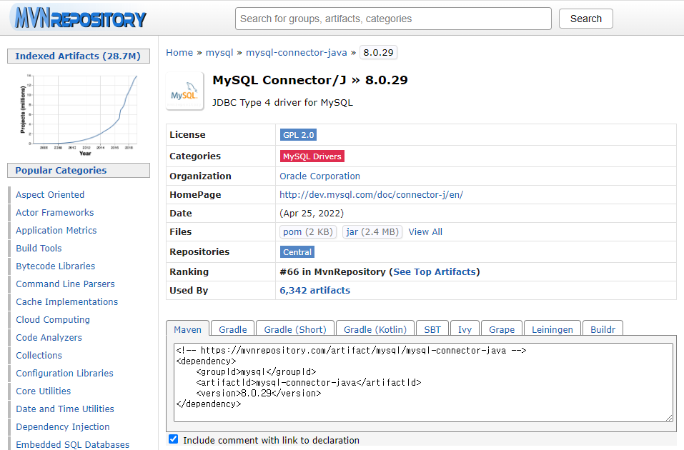
Task: Click the resize handle of the snippet box
Action: (669, 418)
